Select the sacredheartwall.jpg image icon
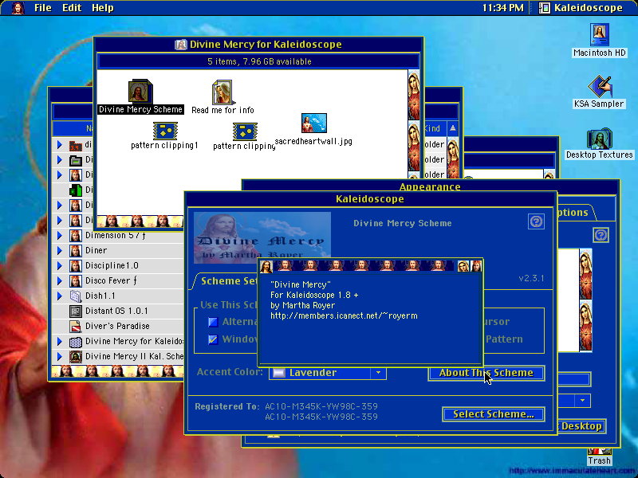The width and height of the screenshot is (638, 478). point(313,123)
